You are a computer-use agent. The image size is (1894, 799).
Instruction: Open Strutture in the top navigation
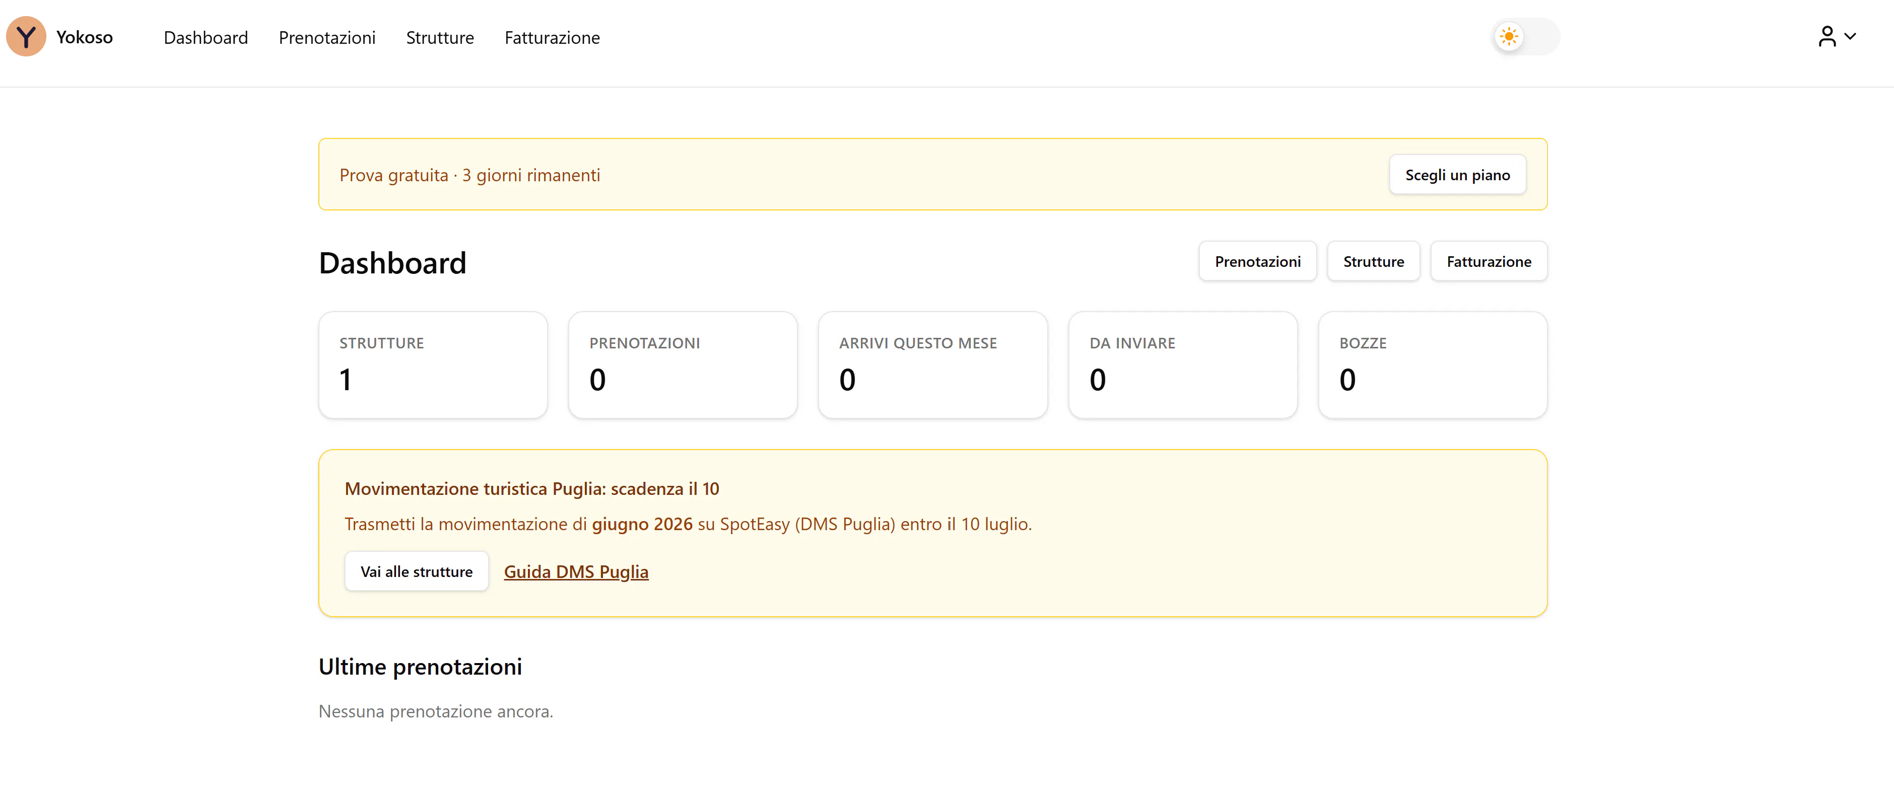440,37
